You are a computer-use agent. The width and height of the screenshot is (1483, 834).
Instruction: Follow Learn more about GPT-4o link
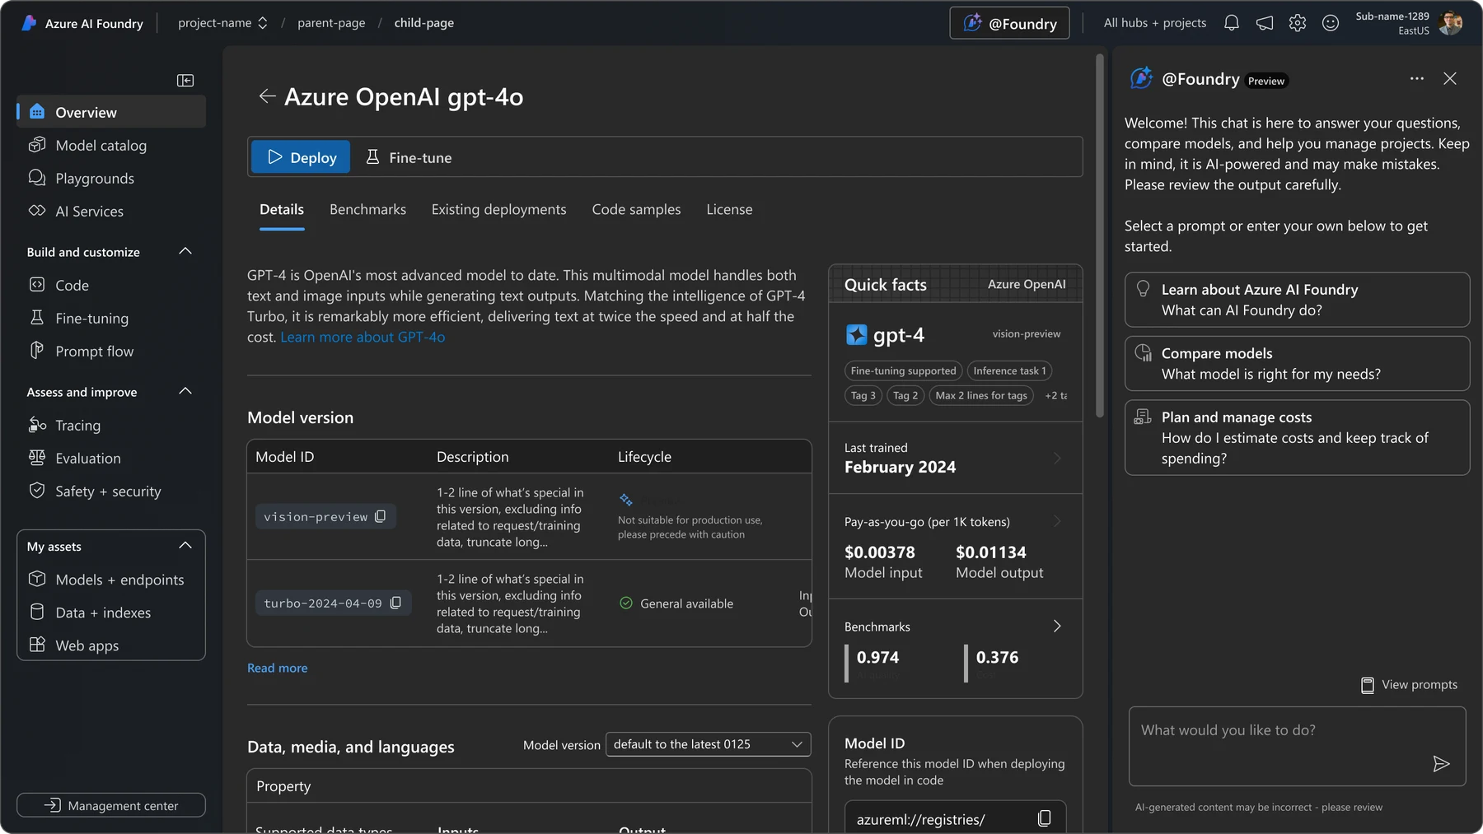tap(363, 337)
